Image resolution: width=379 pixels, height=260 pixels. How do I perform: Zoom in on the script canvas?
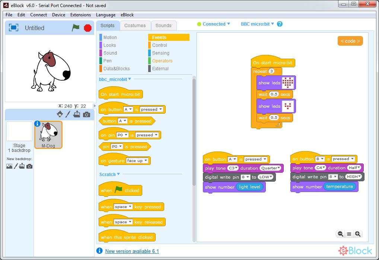(x=358, y=234)
